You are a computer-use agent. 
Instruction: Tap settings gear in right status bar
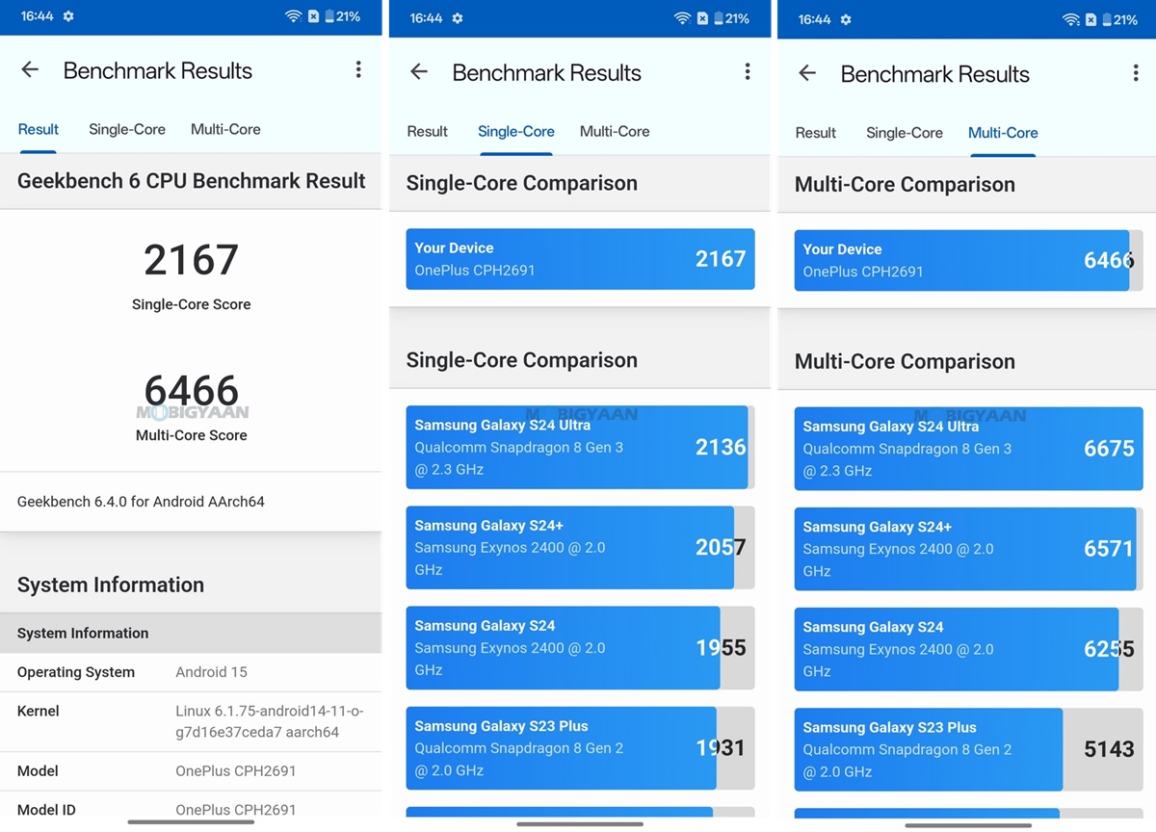[x=846, y=19]
